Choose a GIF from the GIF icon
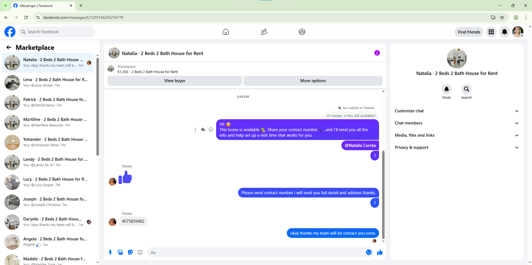Image resolution: width=532 pixels, height=265 pixels. pyautogui.click(x=140, y=252)
